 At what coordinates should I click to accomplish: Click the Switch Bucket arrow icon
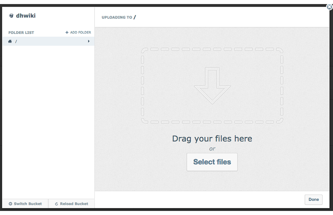click(x=10, y=204)
